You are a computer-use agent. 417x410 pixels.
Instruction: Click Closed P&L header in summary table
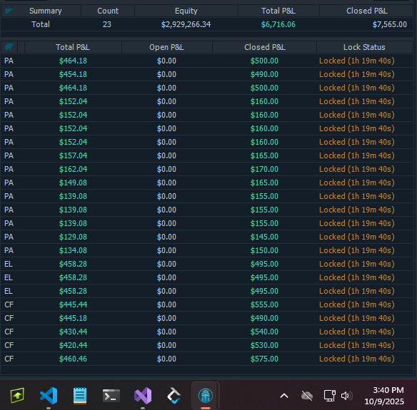[x=367, y=11]
